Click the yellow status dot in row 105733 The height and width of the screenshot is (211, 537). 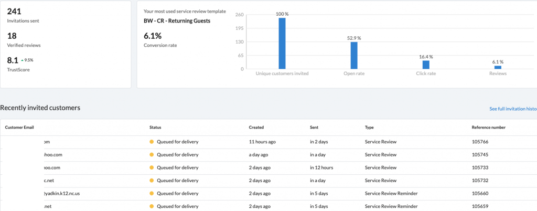click(x=152, y=168)
